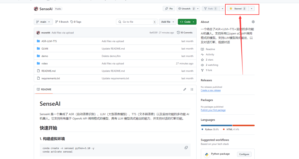This screenshot has height=159, width=299.
Task: Click the requirements.txt file icon
Action: pos(38,78)
